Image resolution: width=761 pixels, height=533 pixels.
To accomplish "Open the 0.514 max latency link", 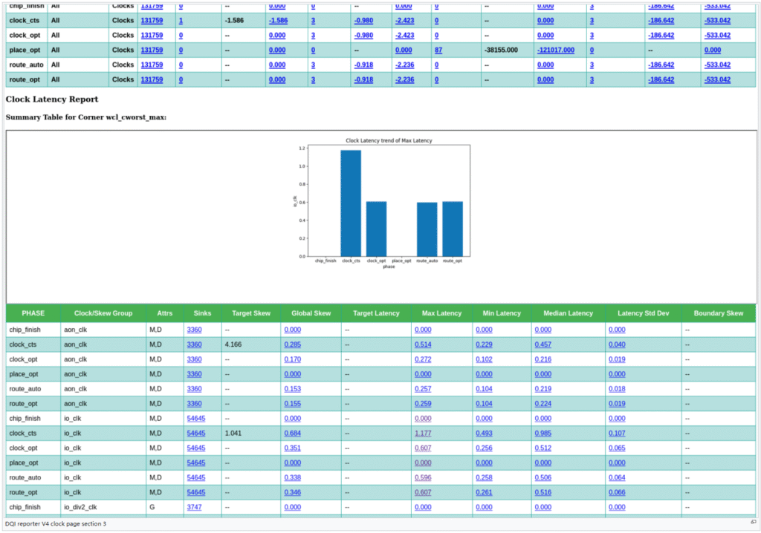I will point(423,344).
